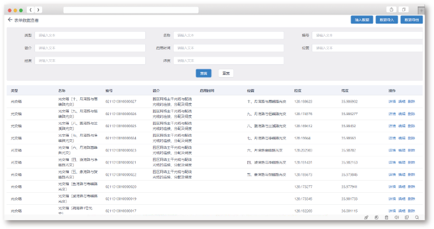Click 编辑 in the row with longitude 120.169412
This screenshot has height=229, width=434.
[401, 126]
